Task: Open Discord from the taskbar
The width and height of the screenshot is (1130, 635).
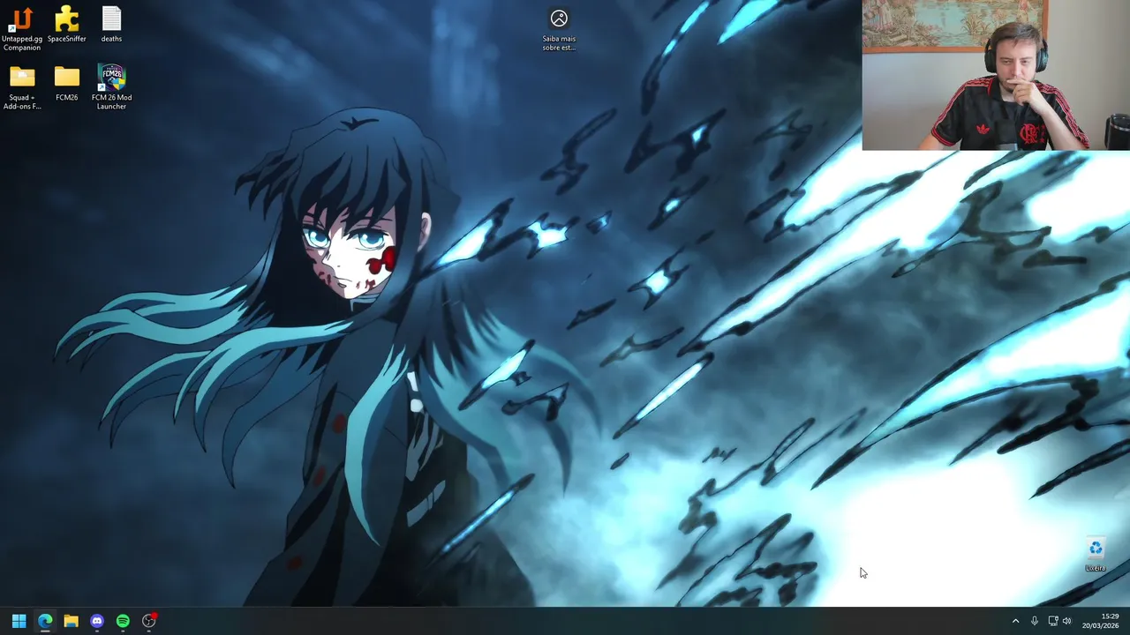Action: pyautogui.click(x=97, y=621)
